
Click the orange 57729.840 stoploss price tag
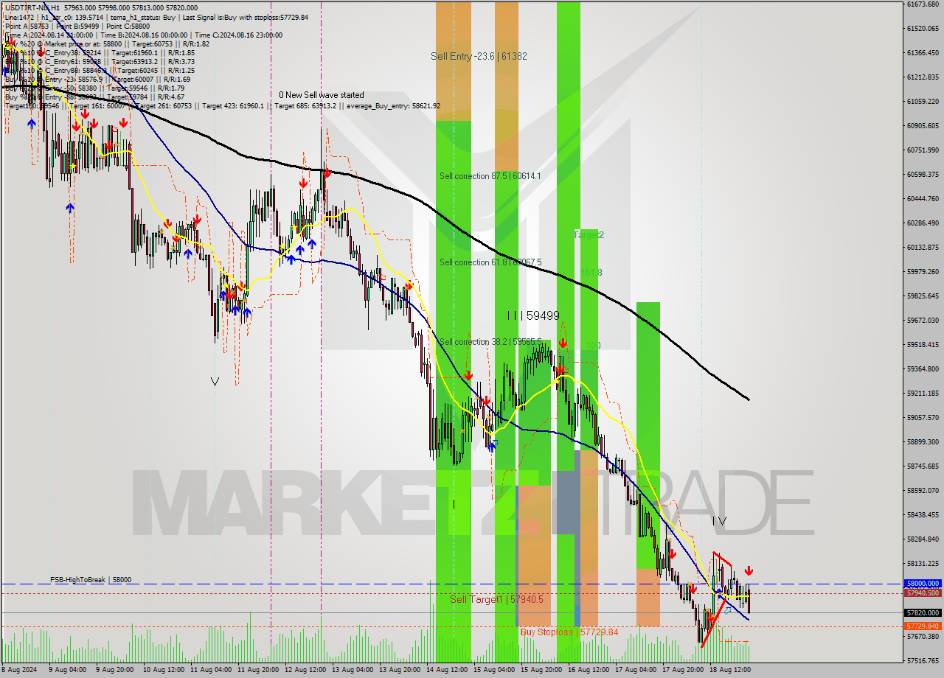pyautogui.click(x=922, y=626)
